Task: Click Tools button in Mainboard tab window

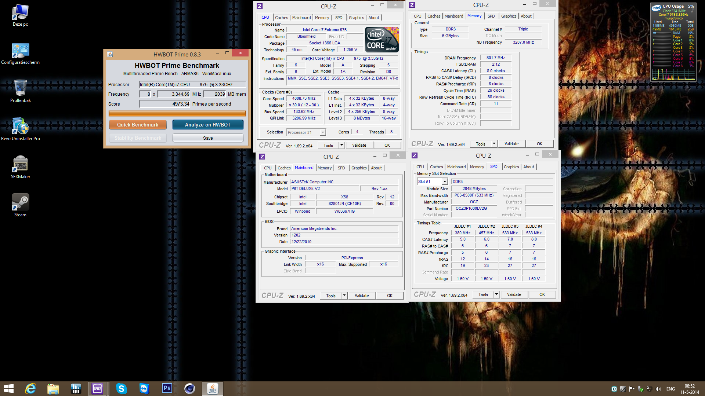Action: (331, 296)
